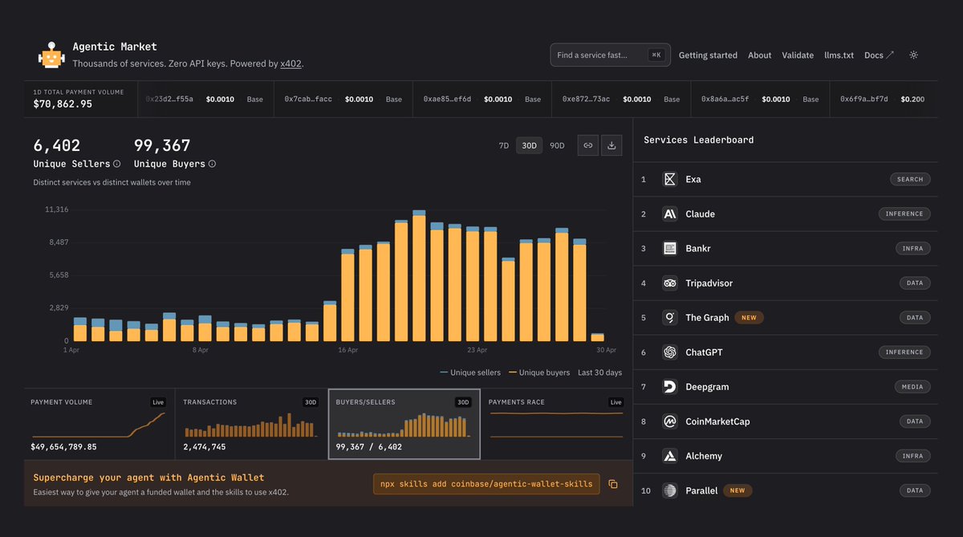Click the Tripadvisor owl logo

[670, 283]
